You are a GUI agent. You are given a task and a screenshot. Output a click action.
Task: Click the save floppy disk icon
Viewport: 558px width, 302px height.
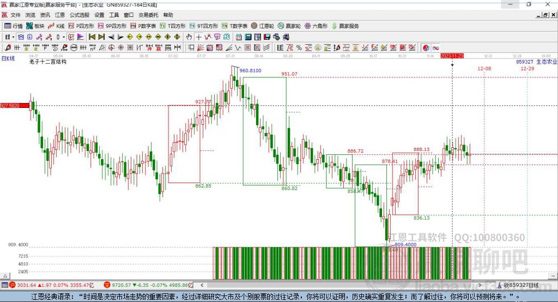tap(267, 37)
